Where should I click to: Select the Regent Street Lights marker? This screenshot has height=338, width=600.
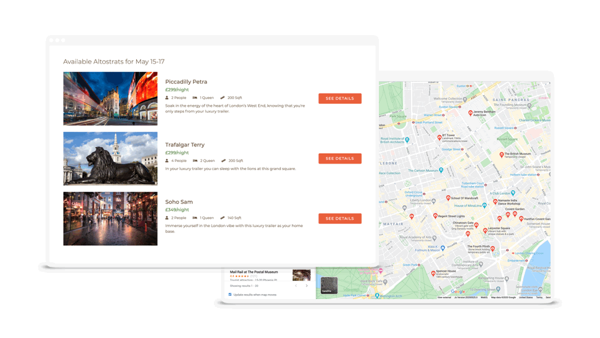pos(435,216)
